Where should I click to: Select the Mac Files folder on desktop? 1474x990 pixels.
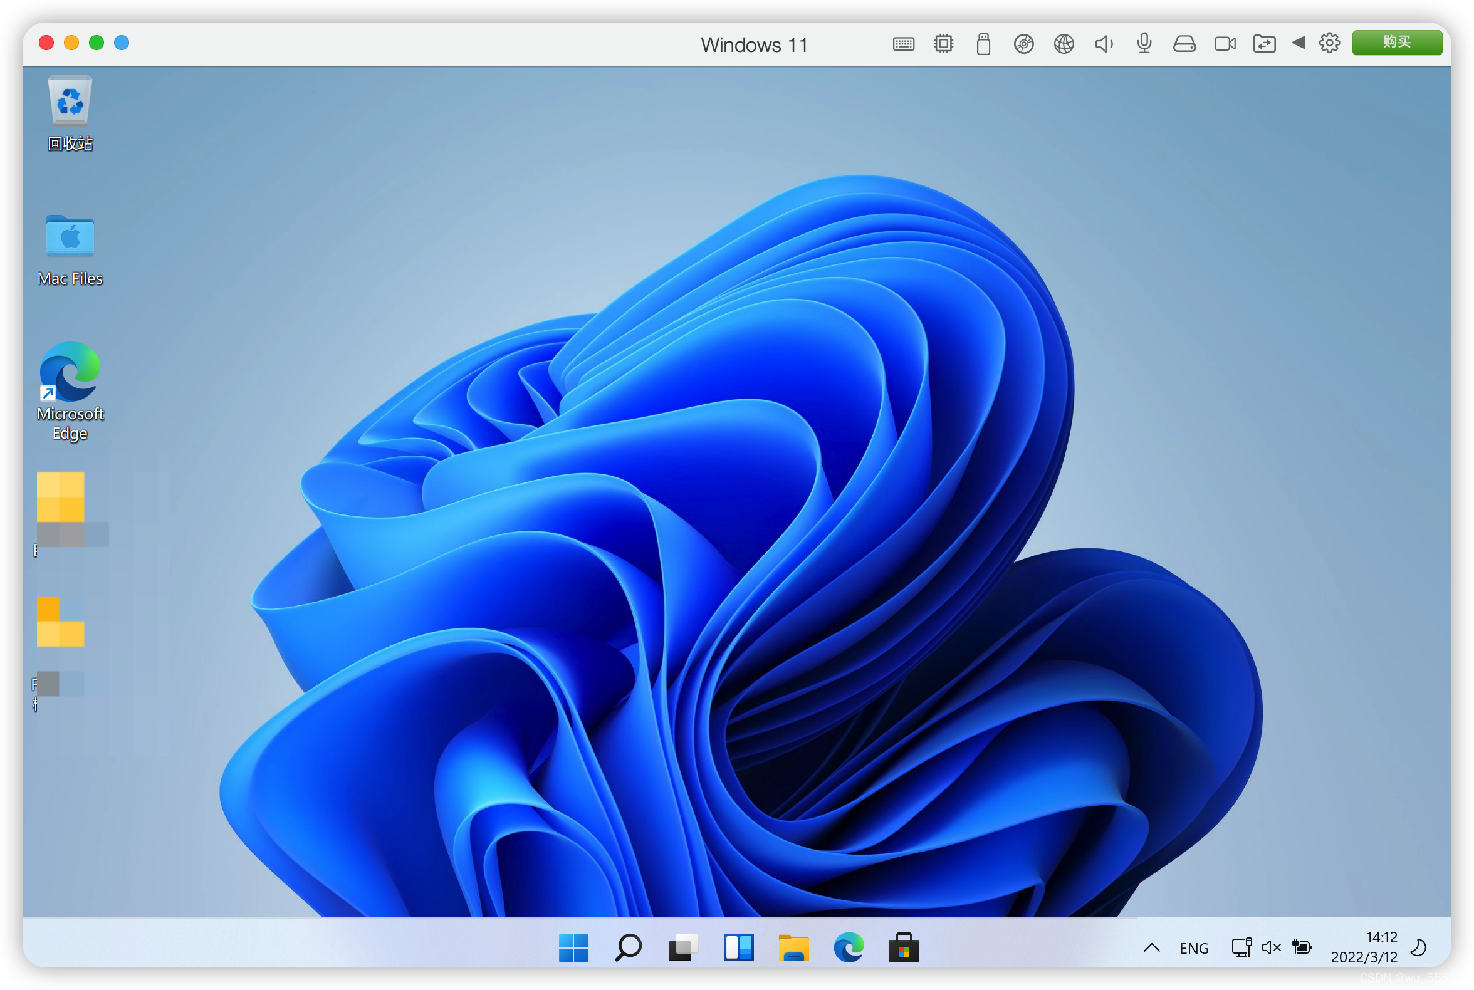pos(70,251)
